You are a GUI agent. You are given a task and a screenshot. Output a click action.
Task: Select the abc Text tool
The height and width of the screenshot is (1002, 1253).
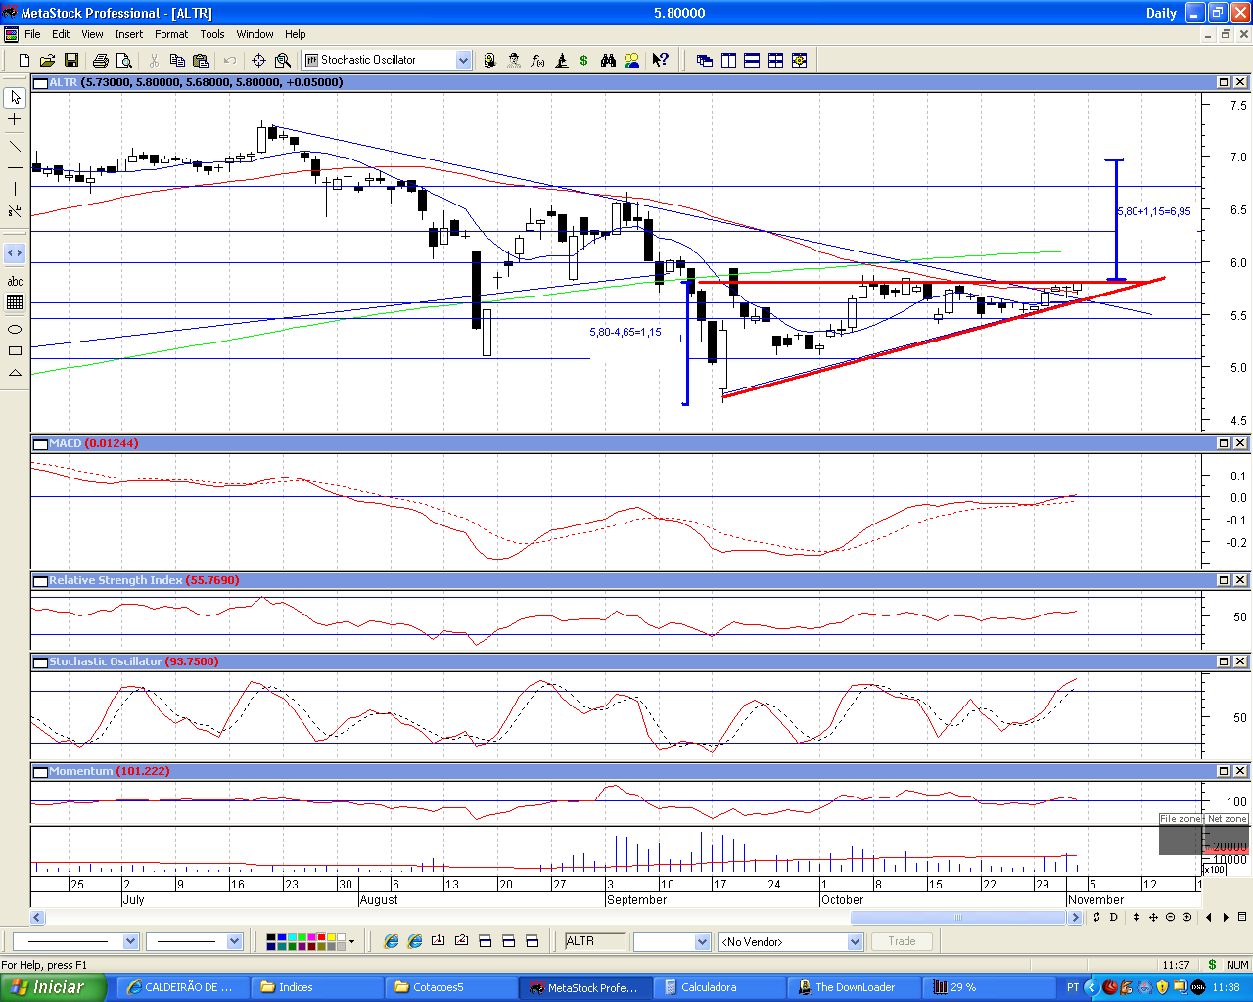pos(15,281)
